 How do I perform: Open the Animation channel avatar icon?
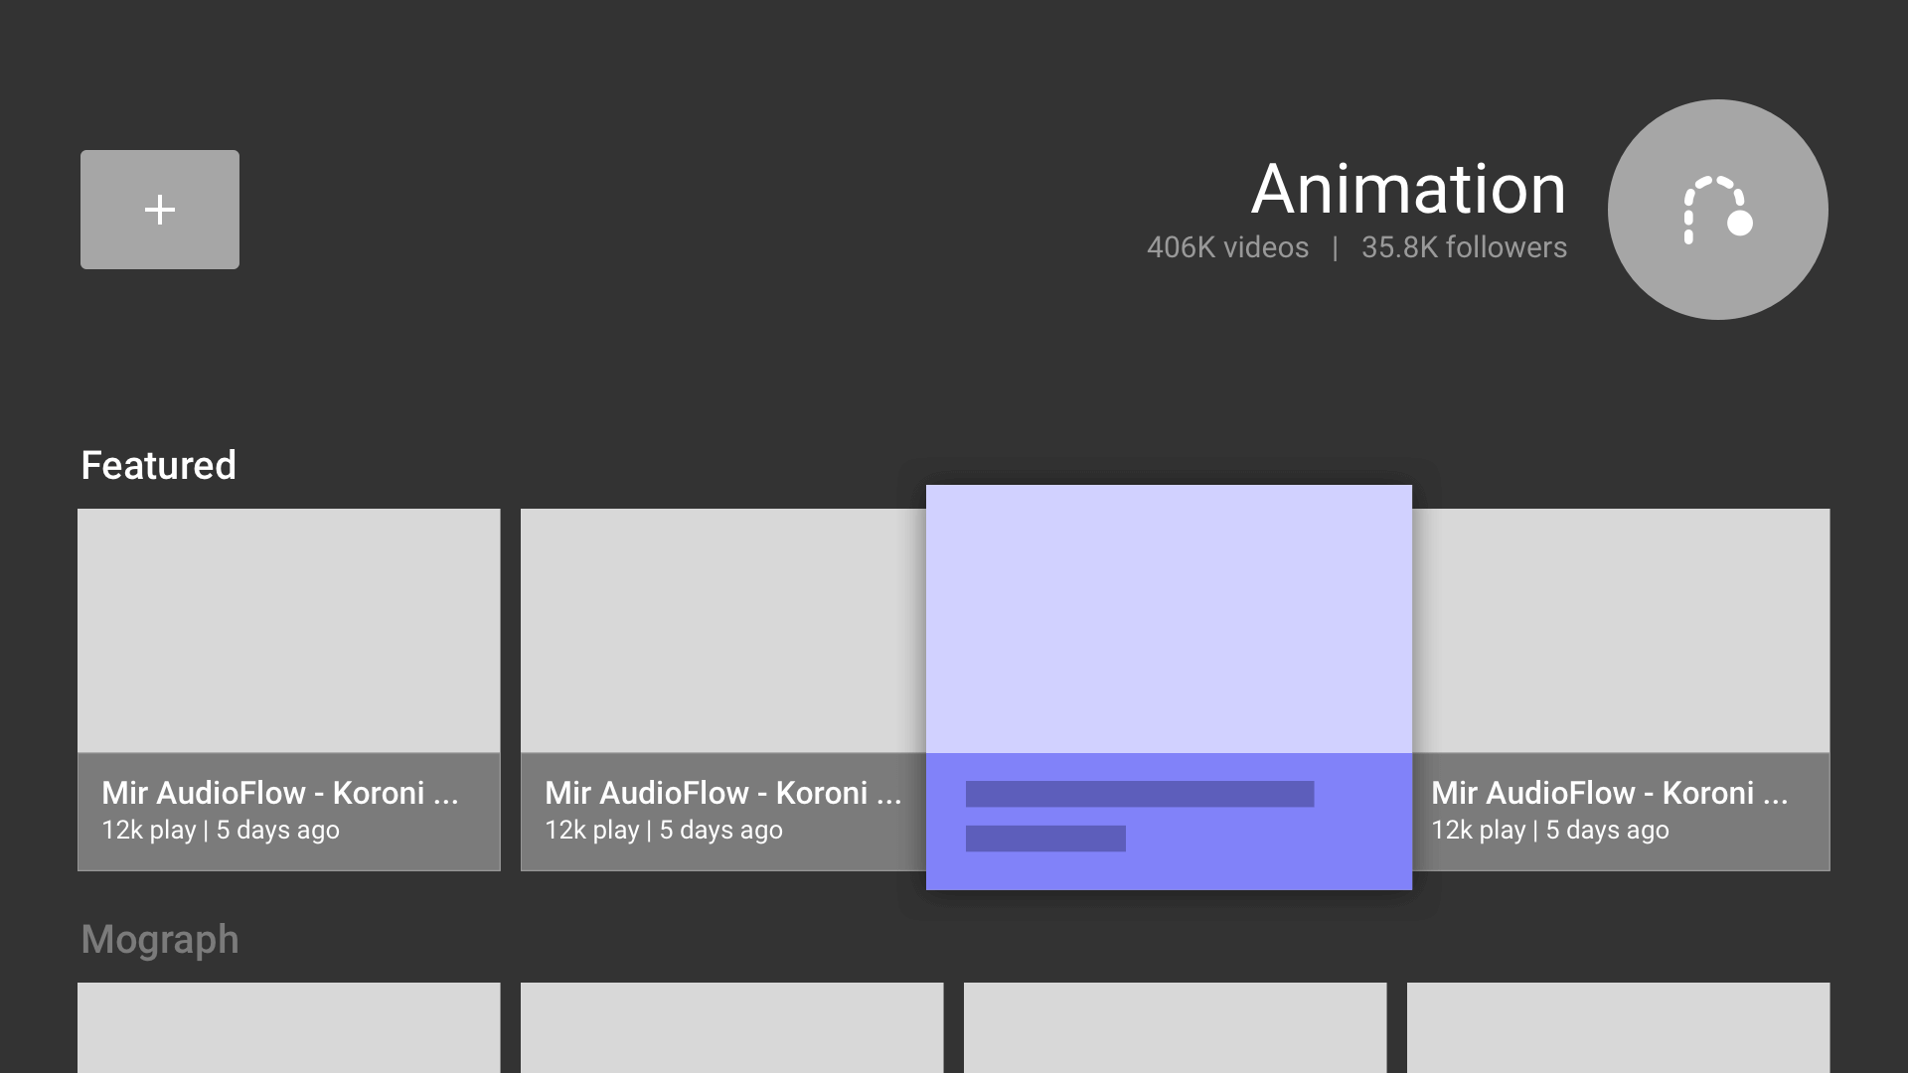click(x=1718, y=210)
